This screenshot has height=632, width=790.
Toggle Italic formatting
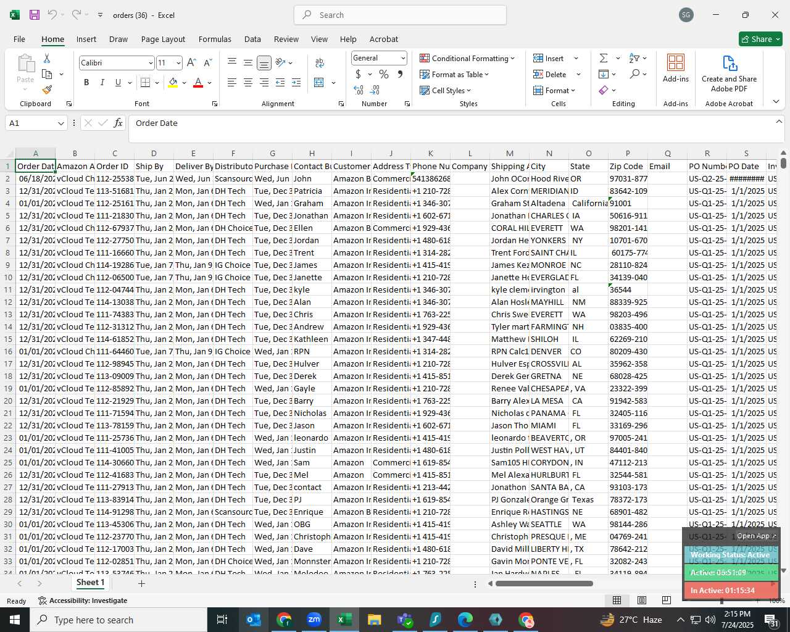pyautogui.click(x=102, y=82)
